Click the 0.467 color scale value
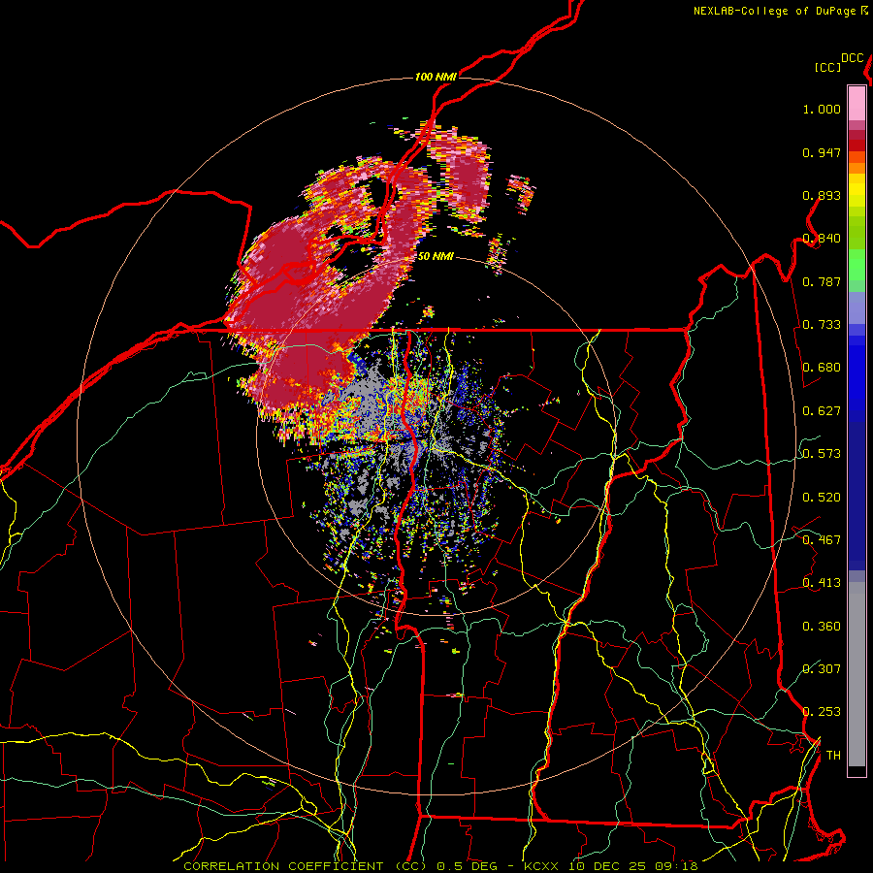This screenshot has height=873, width=873. (x=822, y=540)
